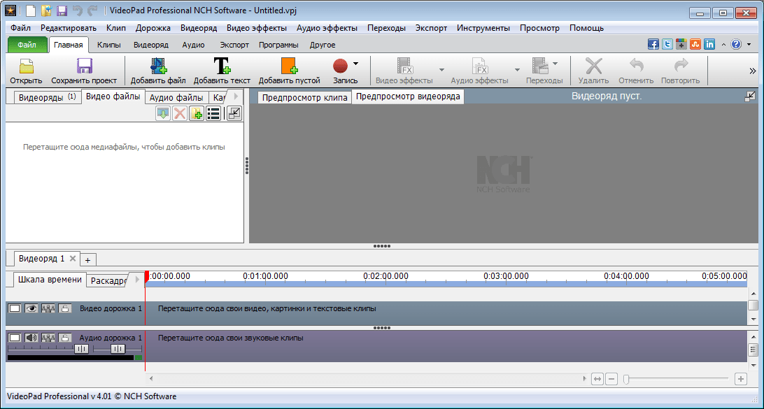Toggle visibility eye on Видео дорожка 1
764x409 pixels.
tap(31, 308)
